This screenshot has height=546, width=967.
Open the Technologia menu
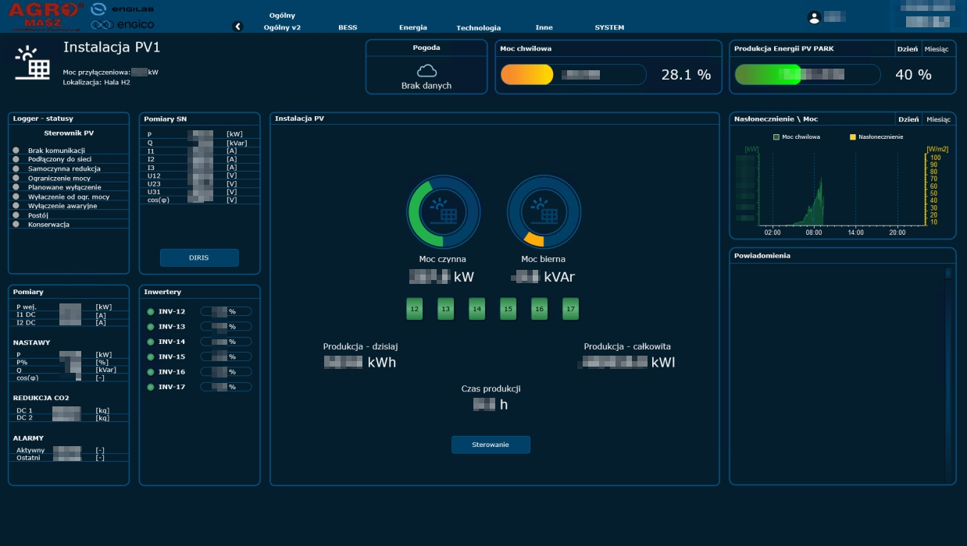pyautogui.click(x=478, y=28)
